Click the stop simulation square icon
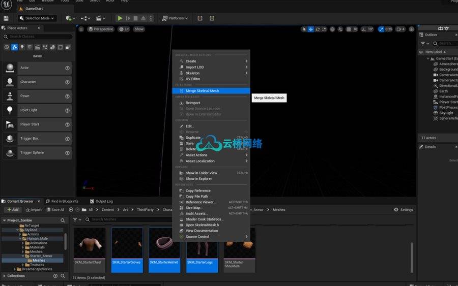The height and width of the screenshot is (286, 458). pos(135,18)
